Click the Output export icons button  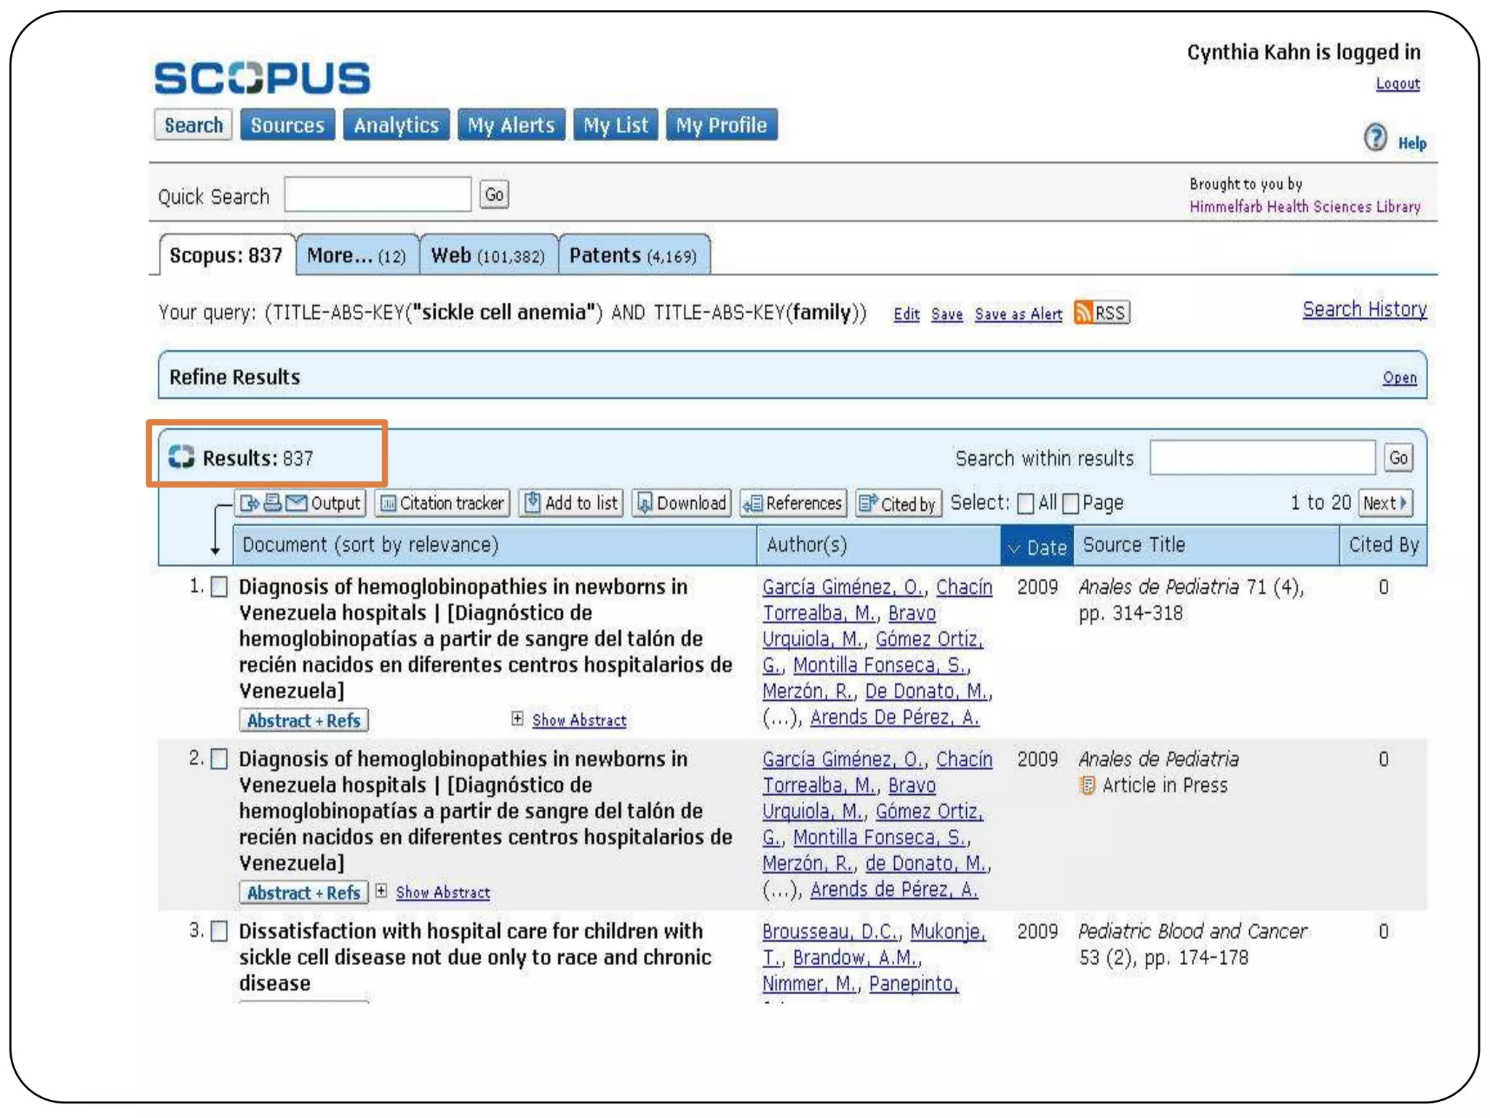(300, 503)
